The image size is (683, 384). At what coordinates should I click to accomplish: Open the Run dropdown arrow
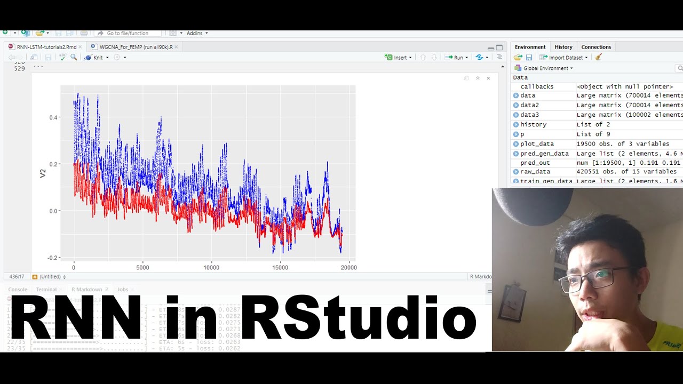pyautogui.click(x=466, y=58)
